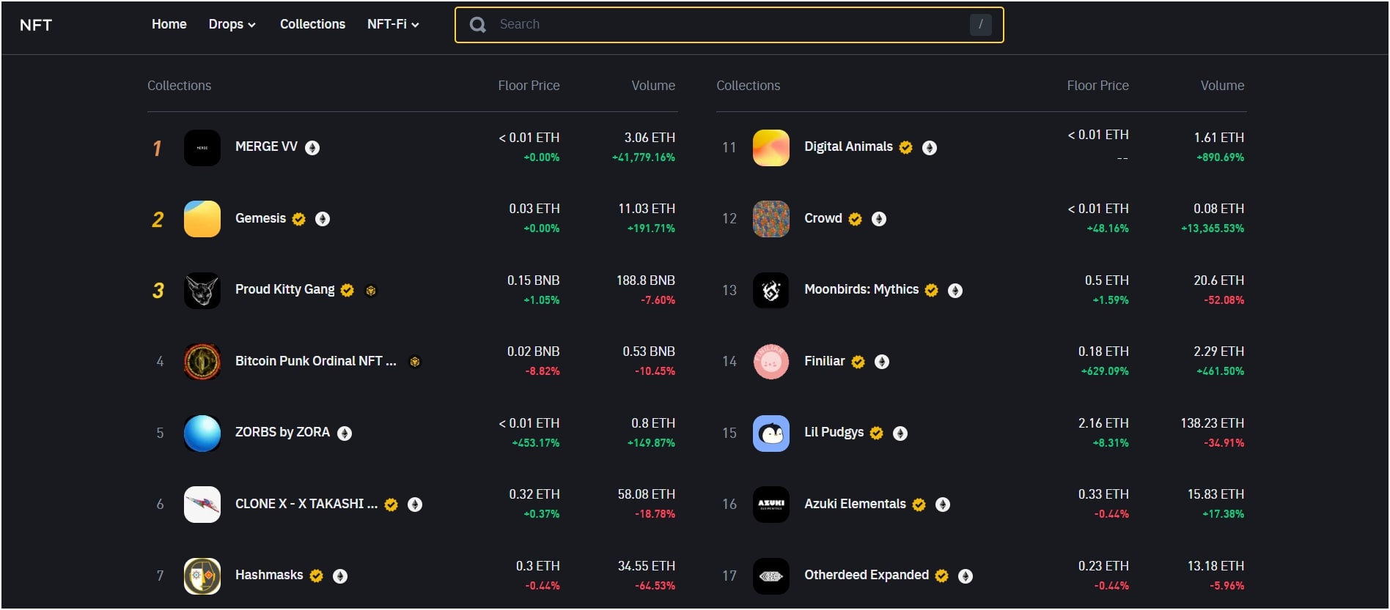Open the Home menu item
The height and width of the screenshot is (610, 1390).
(169, 24)
